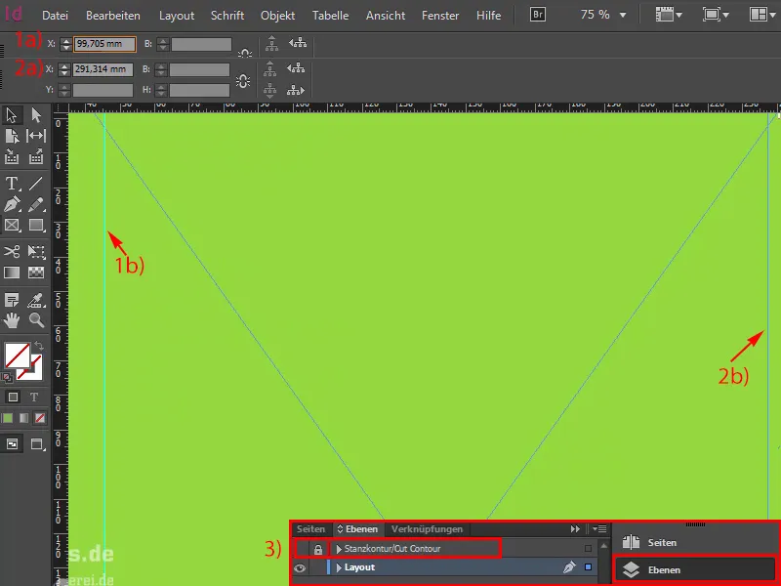The image size is (781, 586).
Task: Click the Fill color swatch
Action: point(18,356)
